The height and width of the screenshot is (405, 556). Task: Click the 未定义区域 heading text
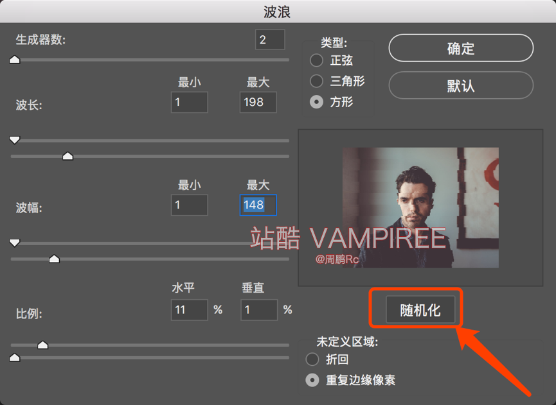pyautogui.click(x=347, y=341)
